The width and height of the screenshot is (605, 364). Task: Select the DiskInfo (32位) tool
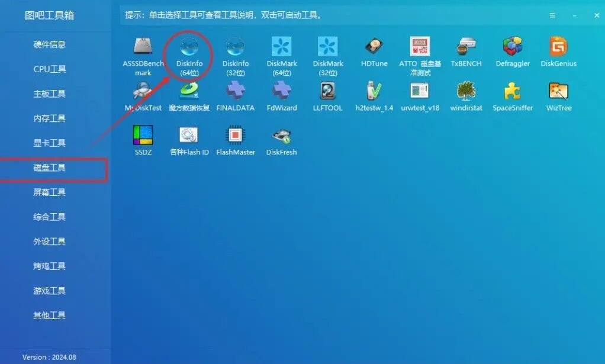click(x=236, y=57)
